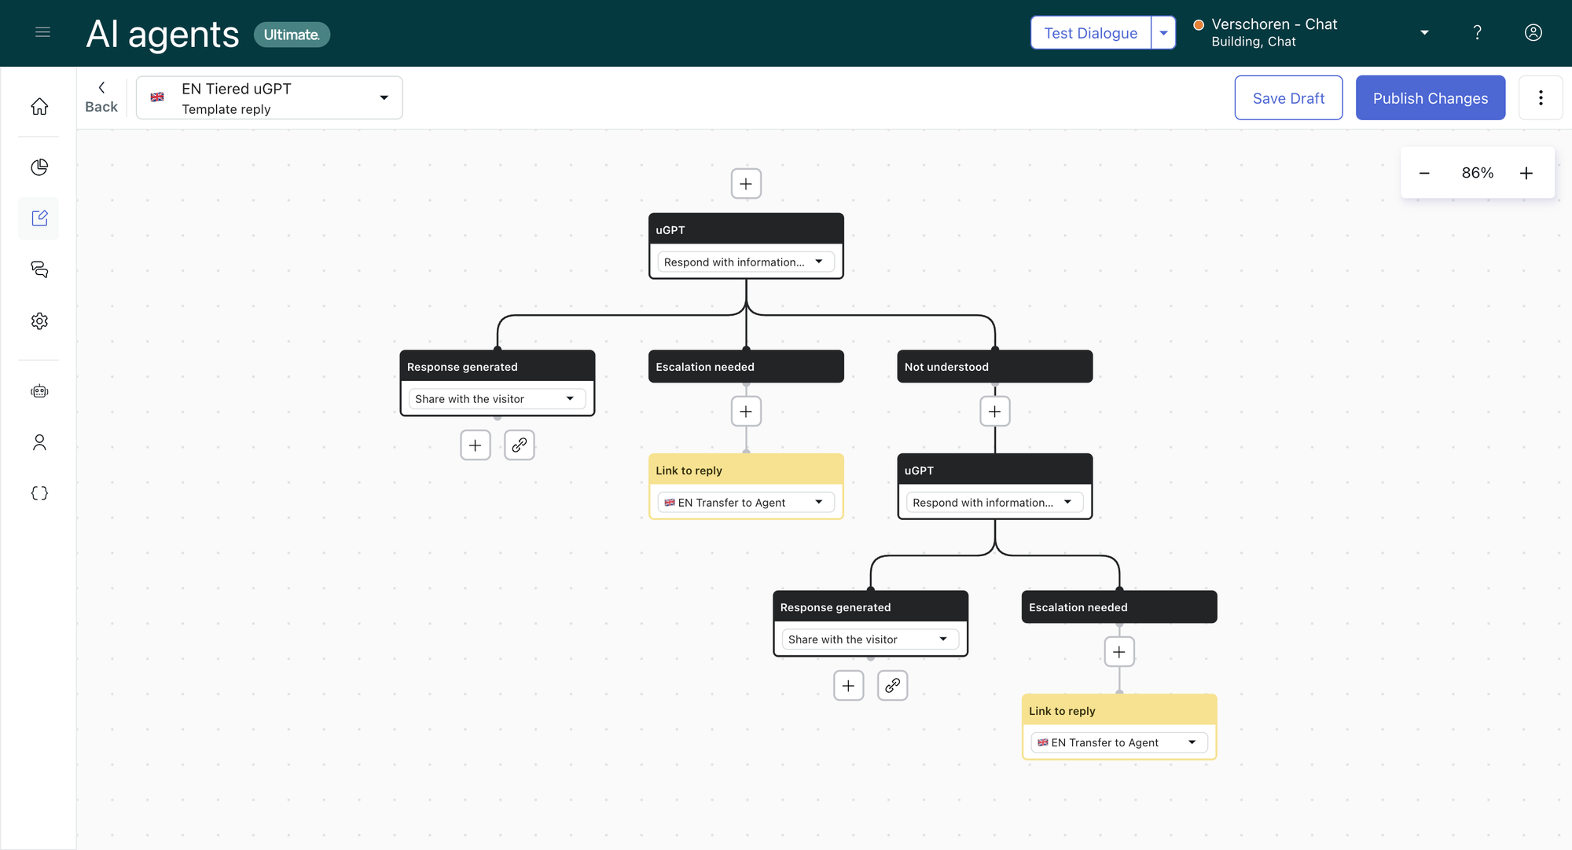Screen dimensions: 1572x850
Task: Add block above top uGPT node
Action: (x=746, y=184)
